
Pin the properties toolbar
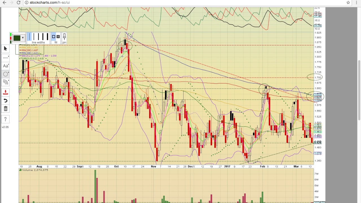[x=64, y=37]
